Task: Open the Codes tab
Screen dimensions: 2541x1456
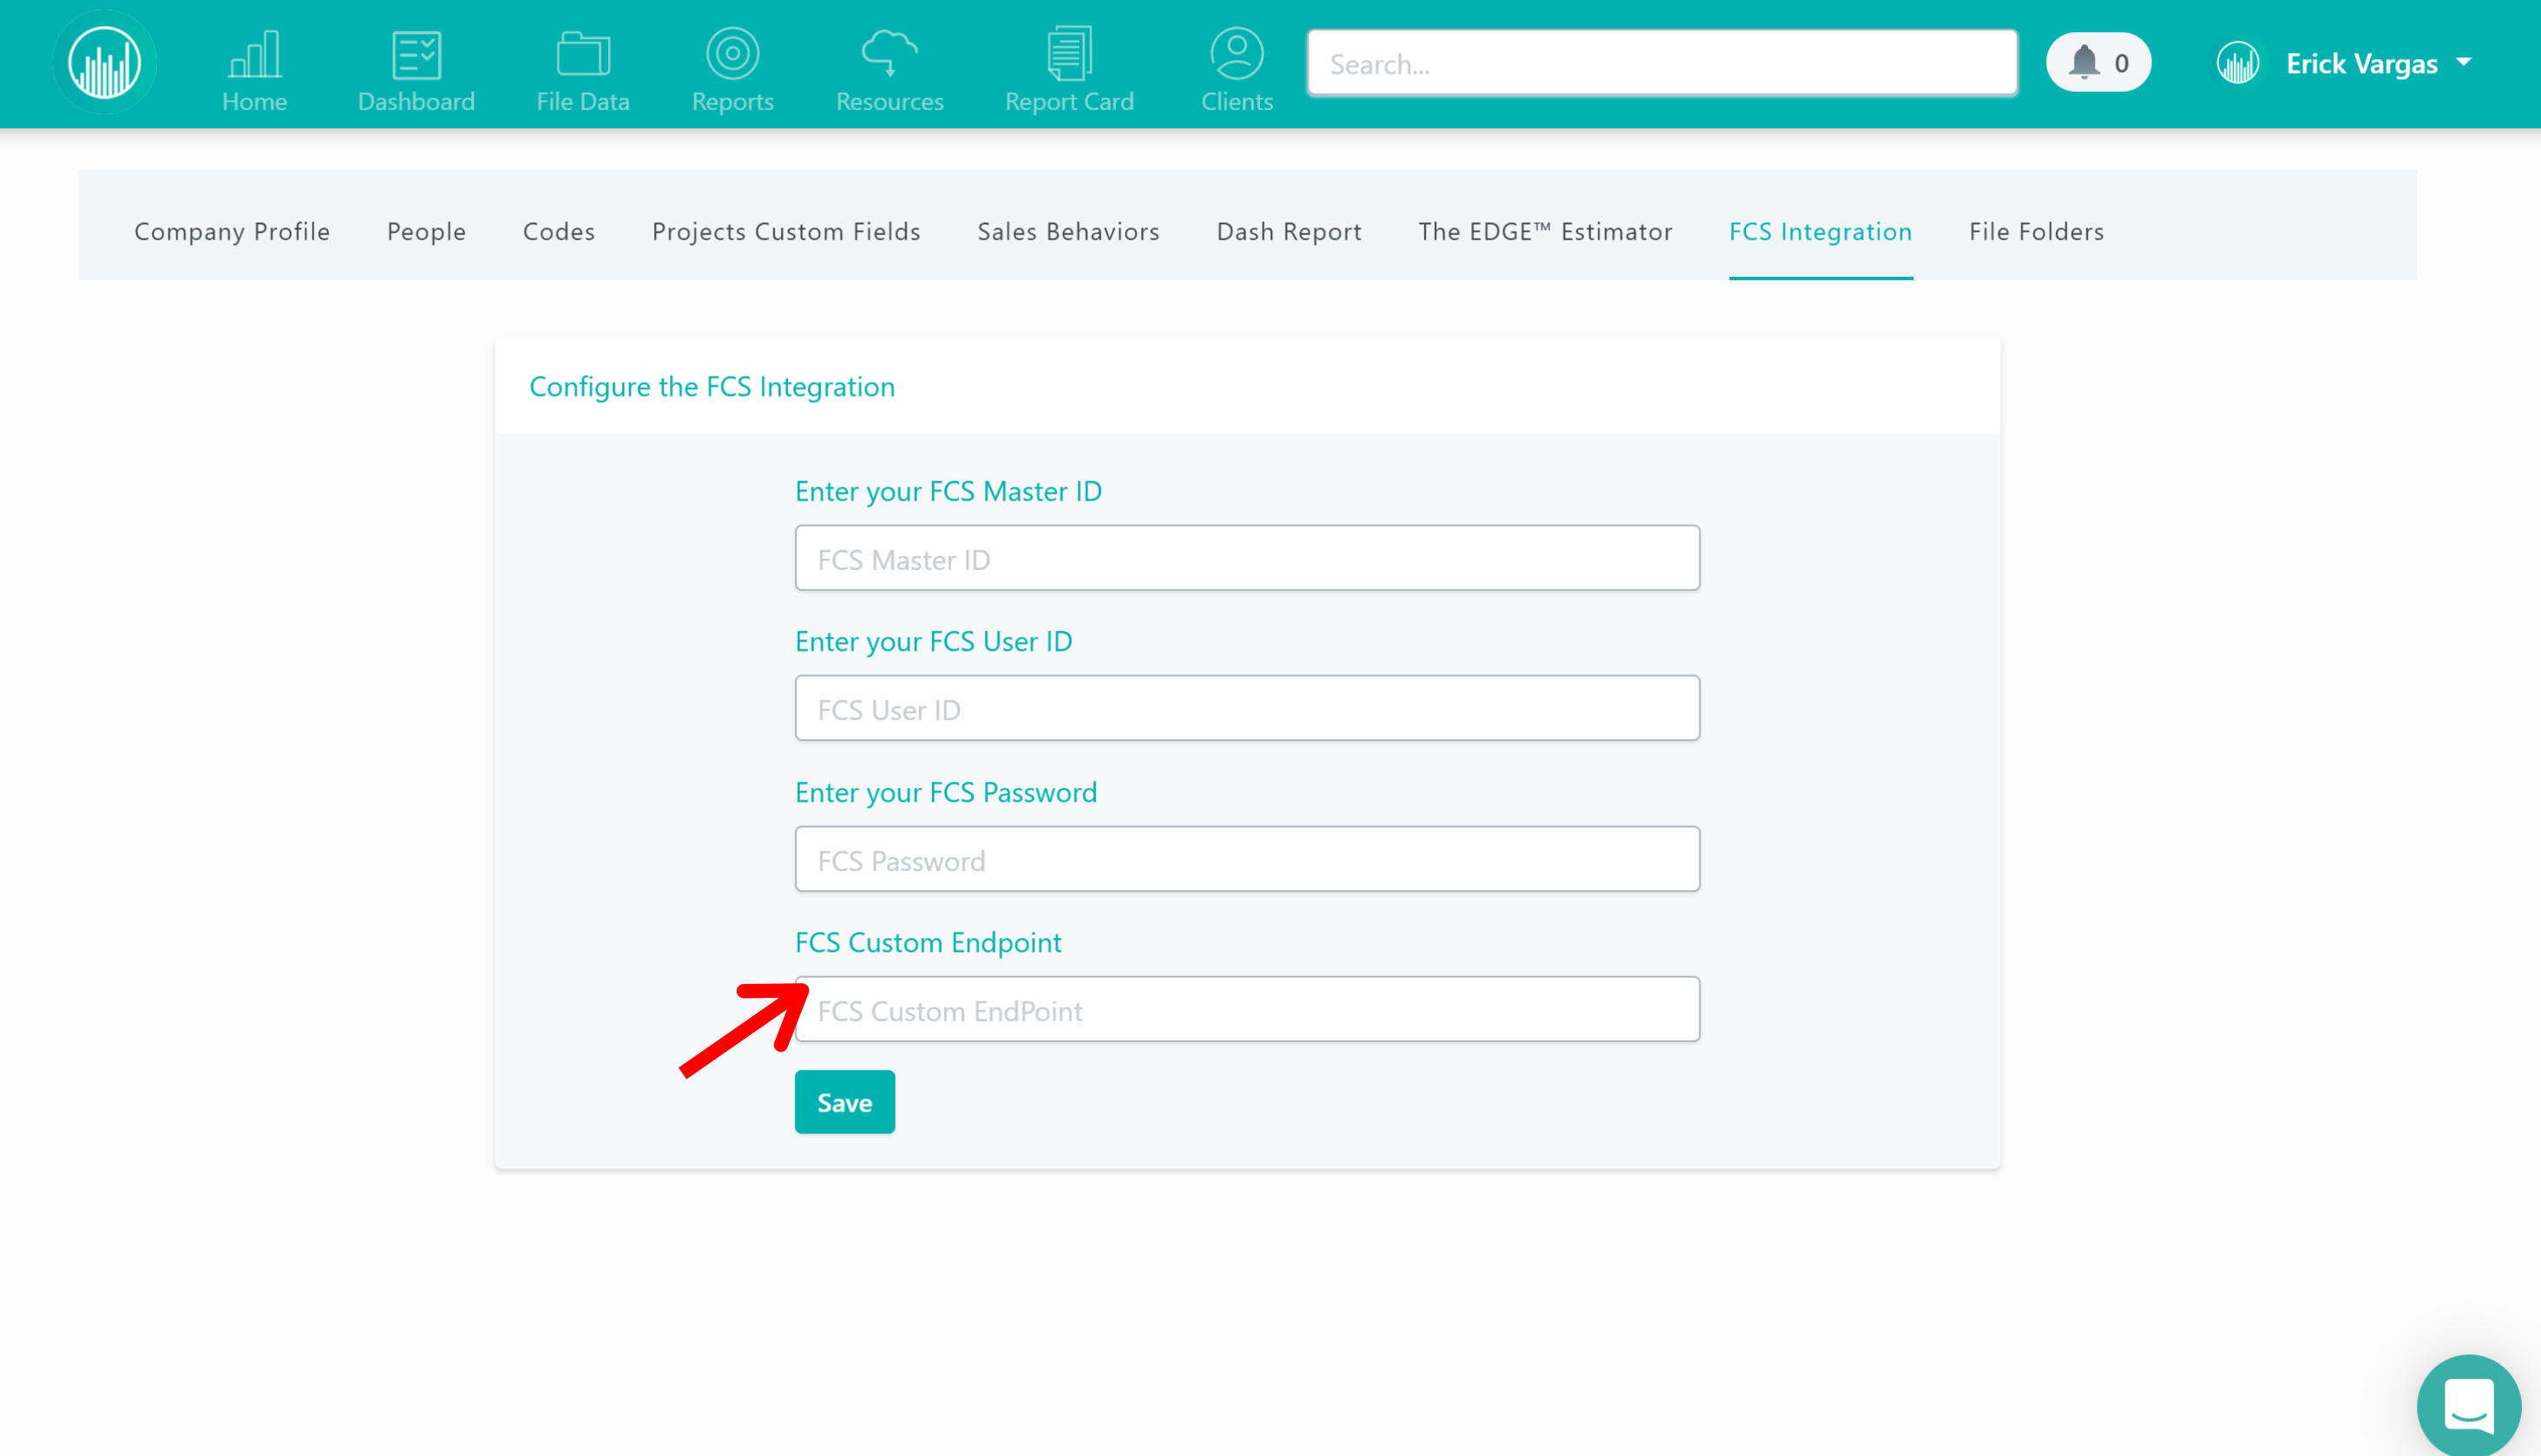Action: (x=559, y=231)
